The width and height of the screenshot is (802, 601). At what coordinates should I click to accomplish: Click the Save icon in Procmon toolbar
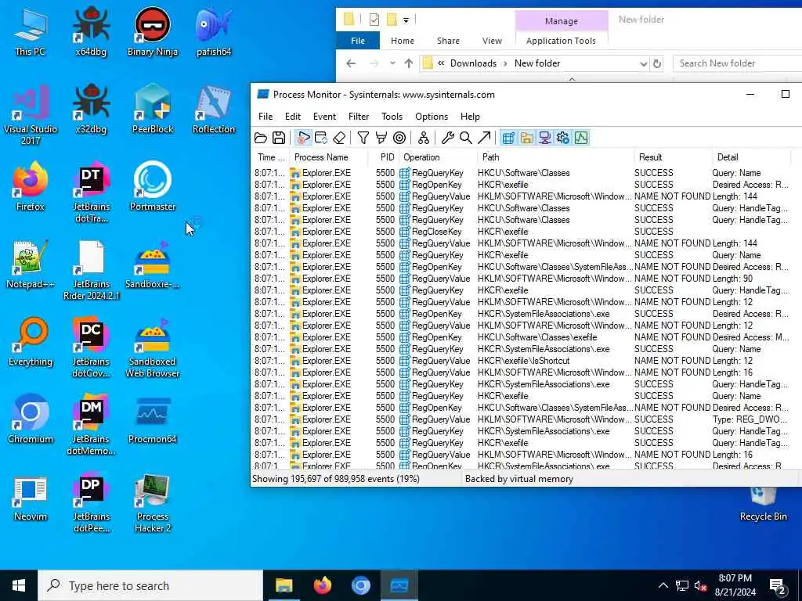[279, 138]
